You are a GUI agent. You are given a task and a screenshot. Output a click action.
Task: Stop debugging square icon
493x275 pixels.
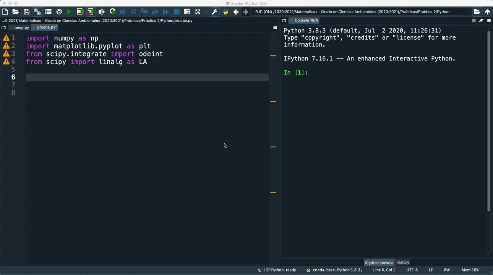[x=177, y=12]
